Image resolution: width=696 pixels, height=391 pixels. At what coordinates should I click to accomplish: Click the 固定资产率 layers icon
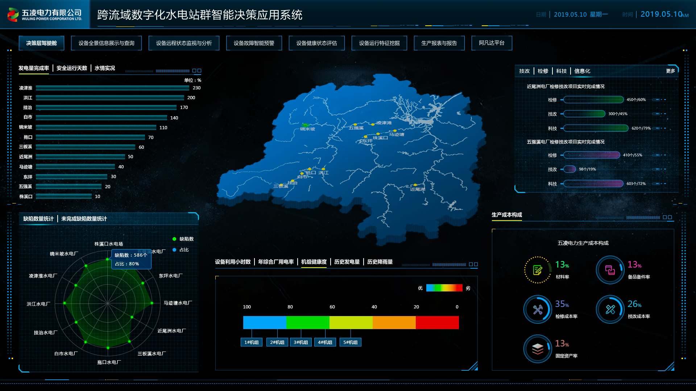(x=538, y=349)
